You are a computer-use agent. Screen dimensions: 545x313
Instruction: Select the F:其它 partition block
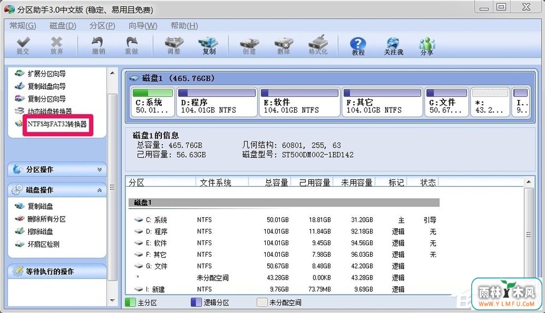[x=382, y=102]
